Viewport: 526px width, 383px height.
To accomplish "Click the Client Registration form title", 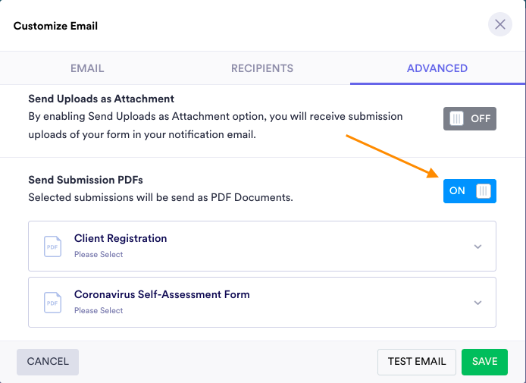I will pyautogui.click(x=121, y=238).
